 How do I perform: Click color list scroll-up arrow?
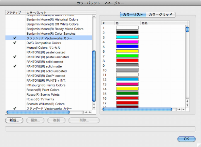point(187,101)
